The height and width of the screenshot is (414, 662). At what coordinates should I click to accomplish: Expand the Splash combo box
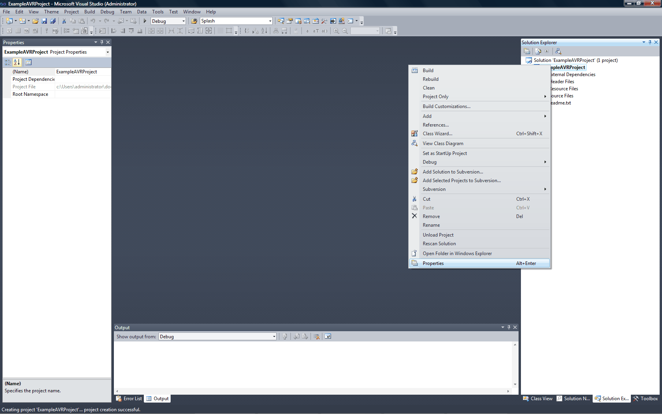point(270,21)
